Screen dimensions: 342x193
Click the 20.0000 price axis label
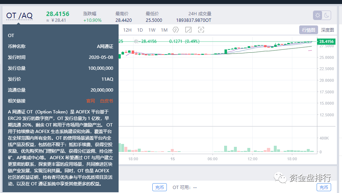point(326,80)
